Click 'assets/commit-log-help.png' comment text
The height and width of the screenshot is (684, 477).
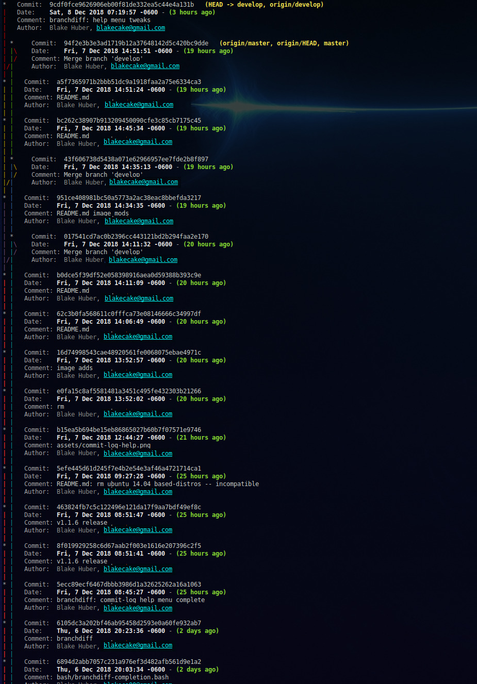click(x=104, y=445)
